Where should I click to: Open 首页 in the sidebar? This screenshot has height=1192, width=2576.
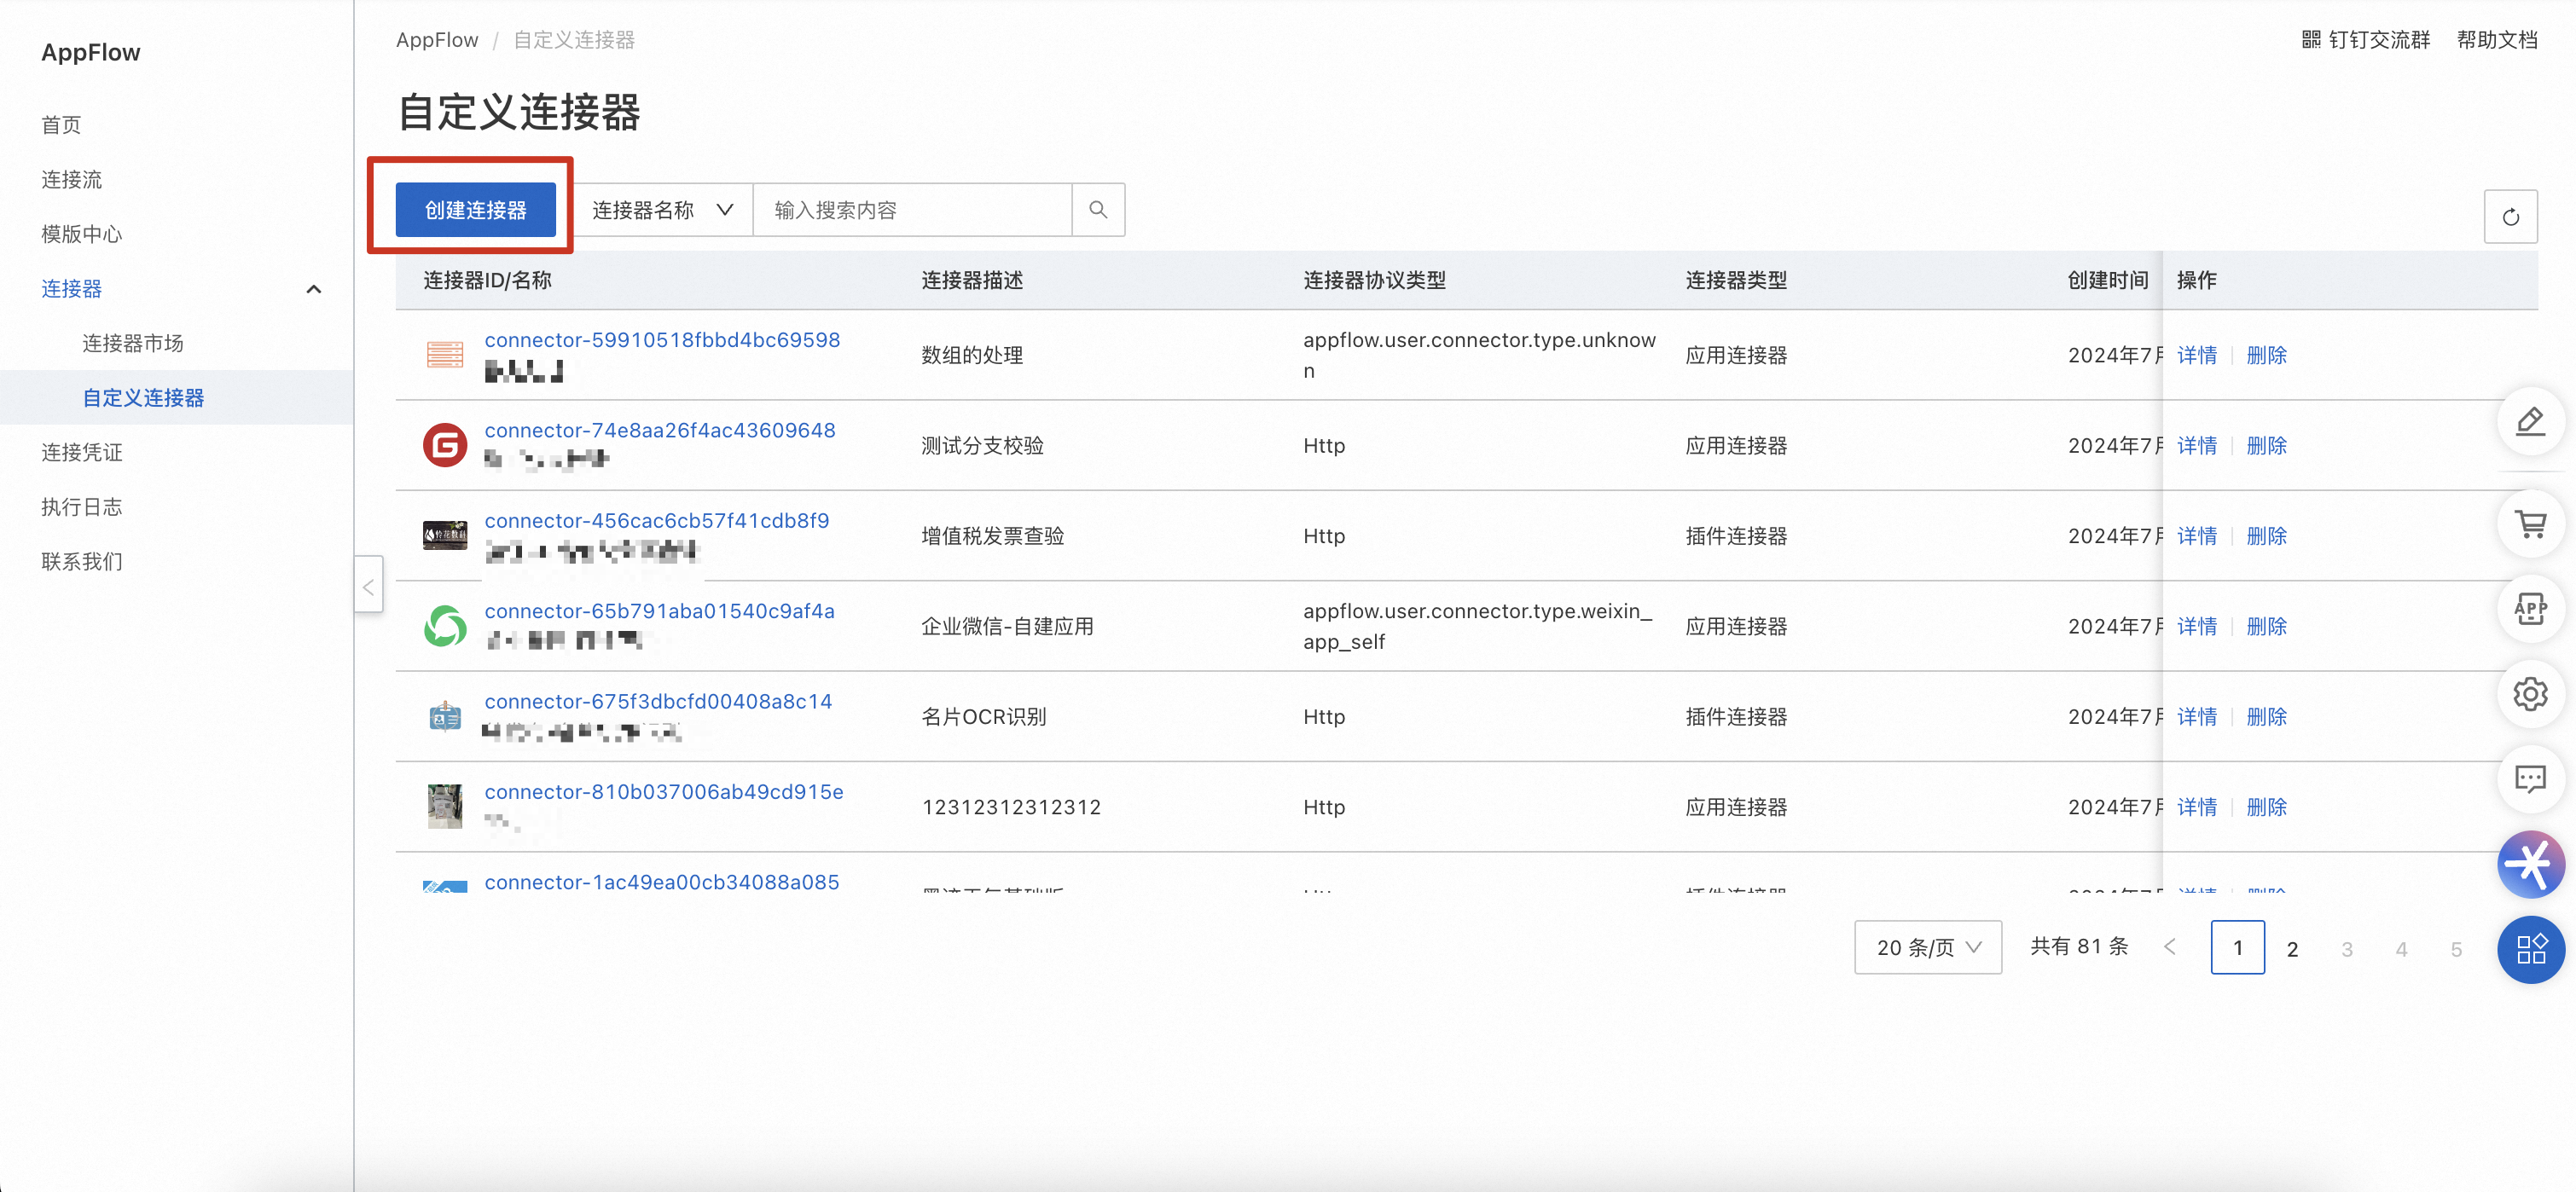[61, 125]
